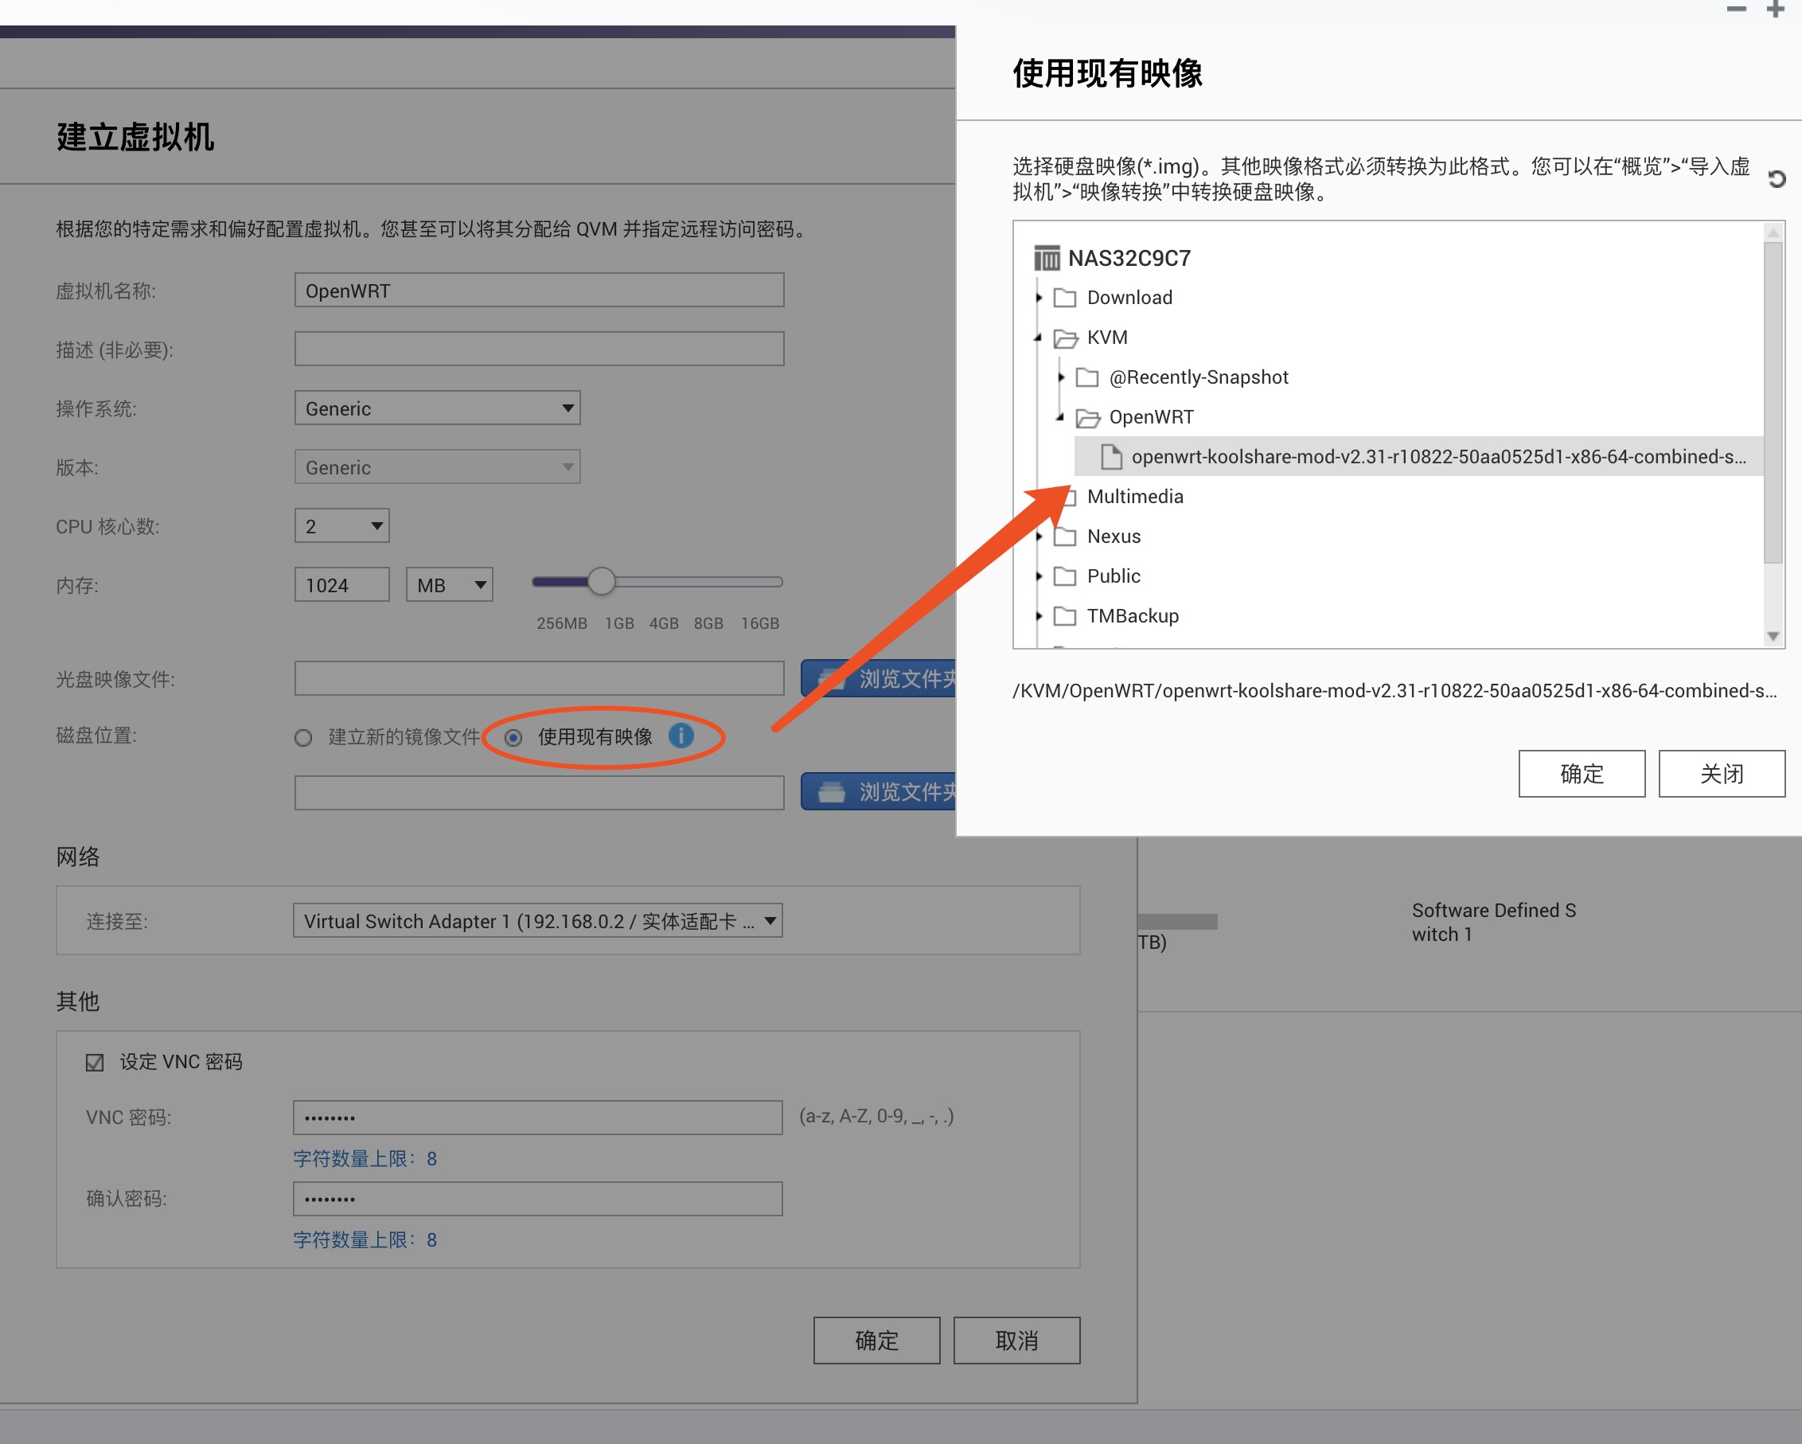Image resolution: width=1802 pixels, height=1444 pixels.
Task: Click the 使用现有映像 radio button
Action: point(514,737)
